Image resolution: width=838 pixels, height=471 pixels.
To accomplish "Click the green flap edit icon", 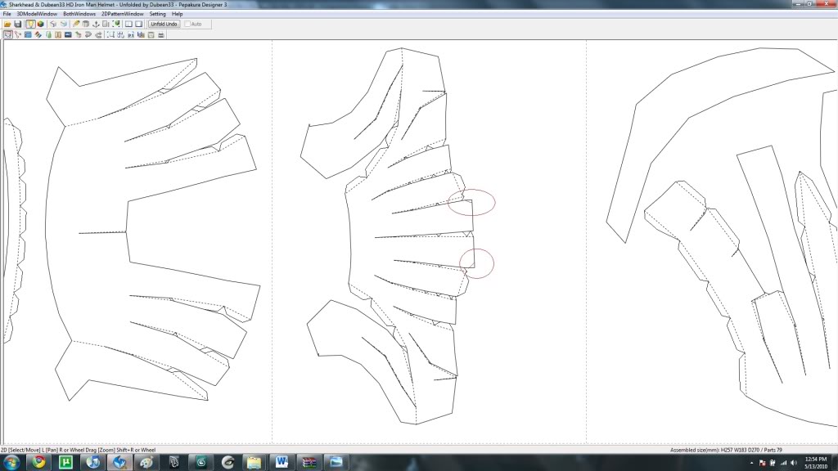I will [48, 34].
